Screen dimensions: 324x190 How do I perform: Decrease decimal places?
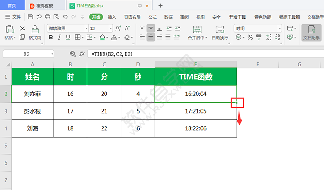[277, 38]
